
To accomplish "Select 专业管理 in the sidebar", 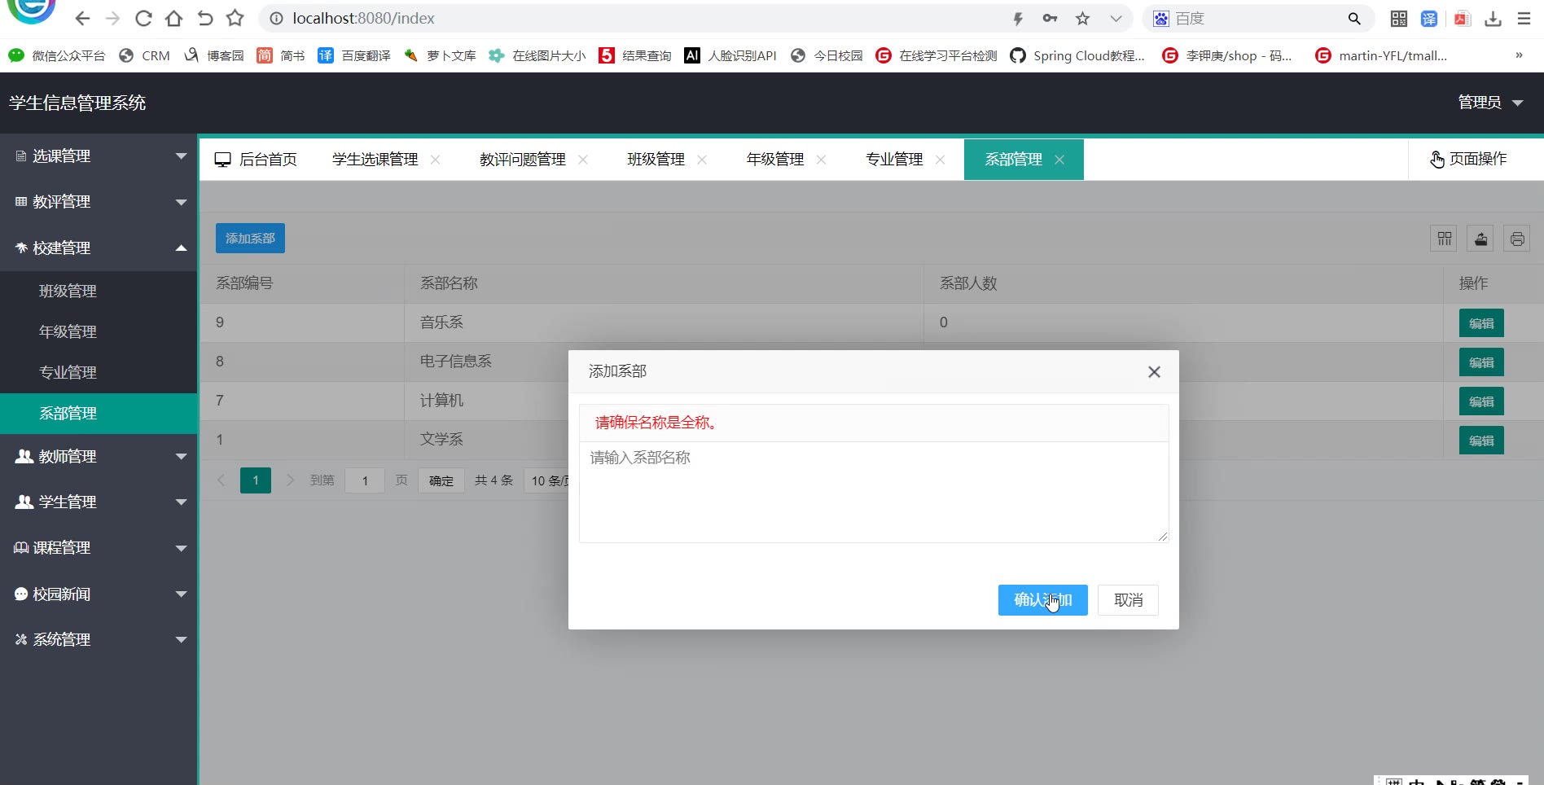I will point(68,372).
